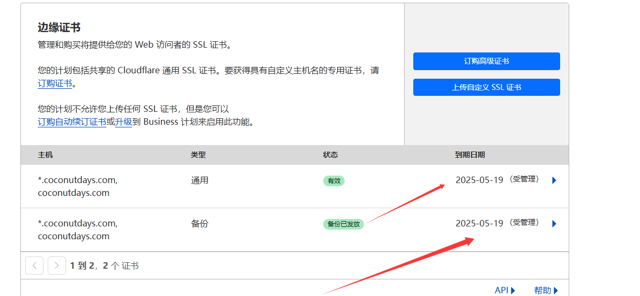Click the 状态 column header
The height and width of the screenshot is (296, 640).
click(330, 155)
